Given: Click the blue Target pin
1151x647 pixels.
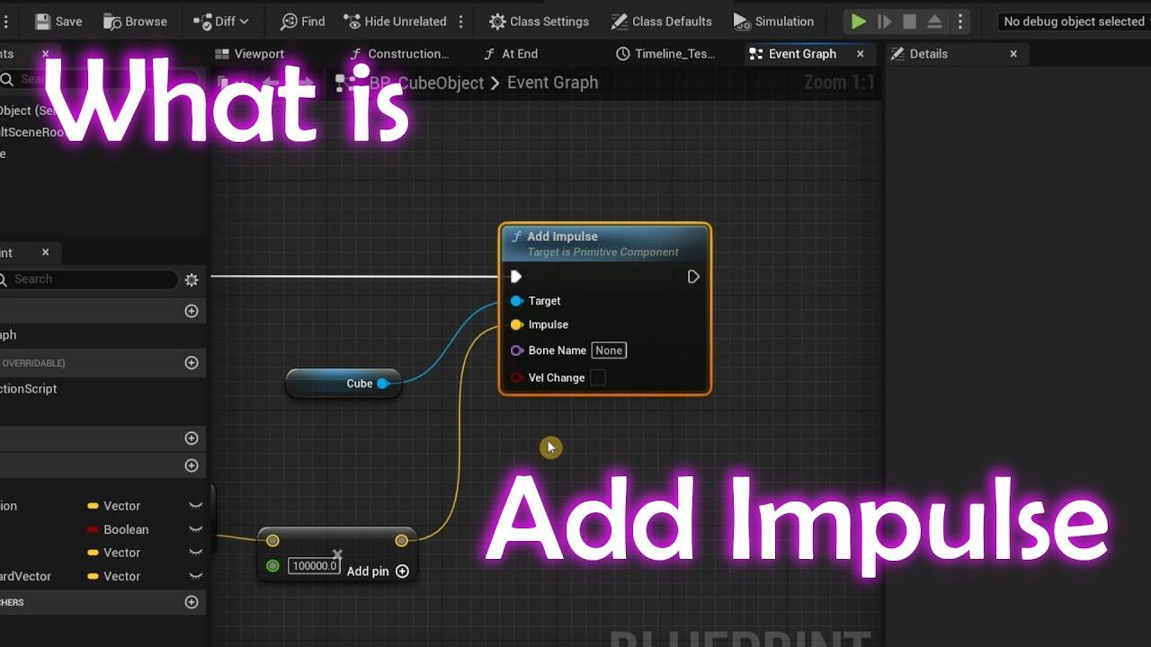Looking at the screenshot, I should tap(516, 301).
